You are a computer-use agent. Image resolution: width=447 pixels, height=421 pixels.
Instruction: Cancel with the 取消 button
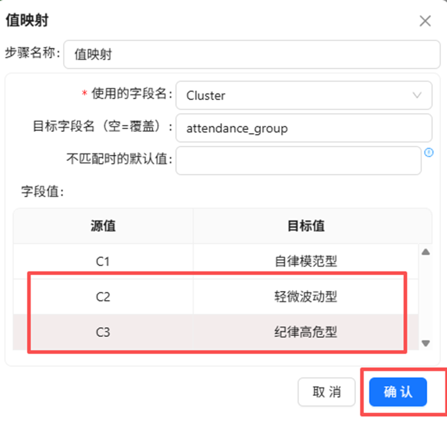coord(326,392)
